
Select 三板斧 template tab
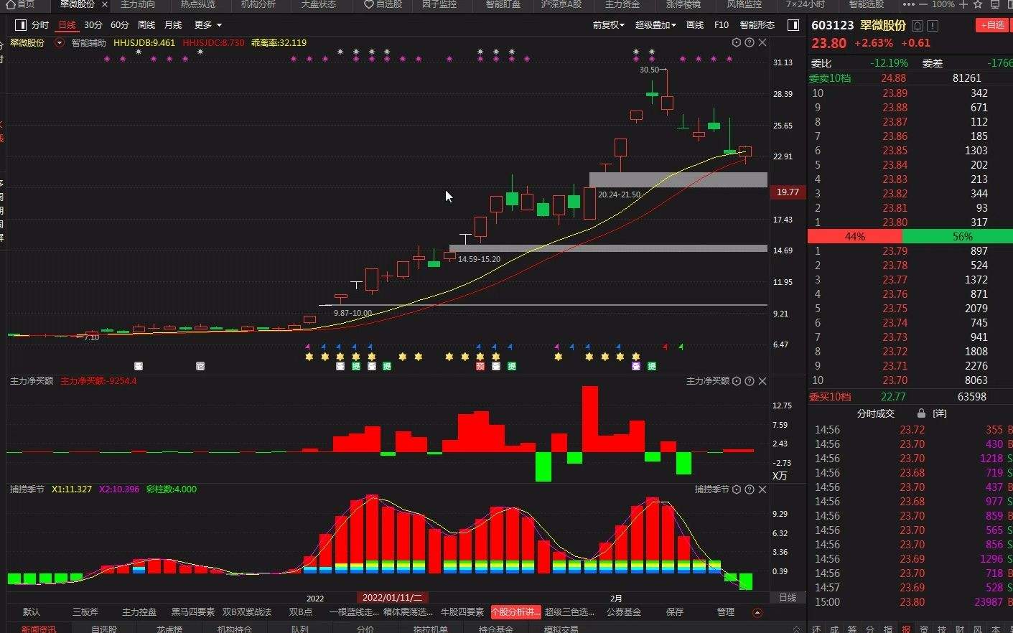(x=85, y=612)
